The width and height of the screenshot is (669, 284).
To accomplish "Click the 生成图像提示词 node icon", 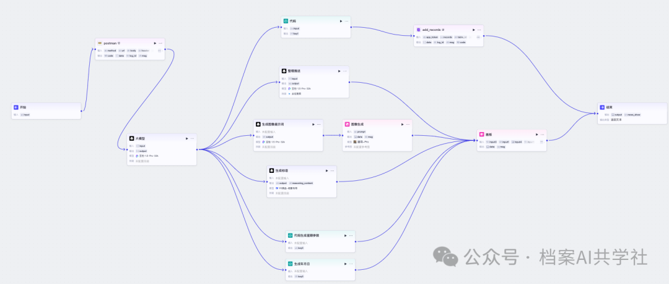I will click(258, 124).
